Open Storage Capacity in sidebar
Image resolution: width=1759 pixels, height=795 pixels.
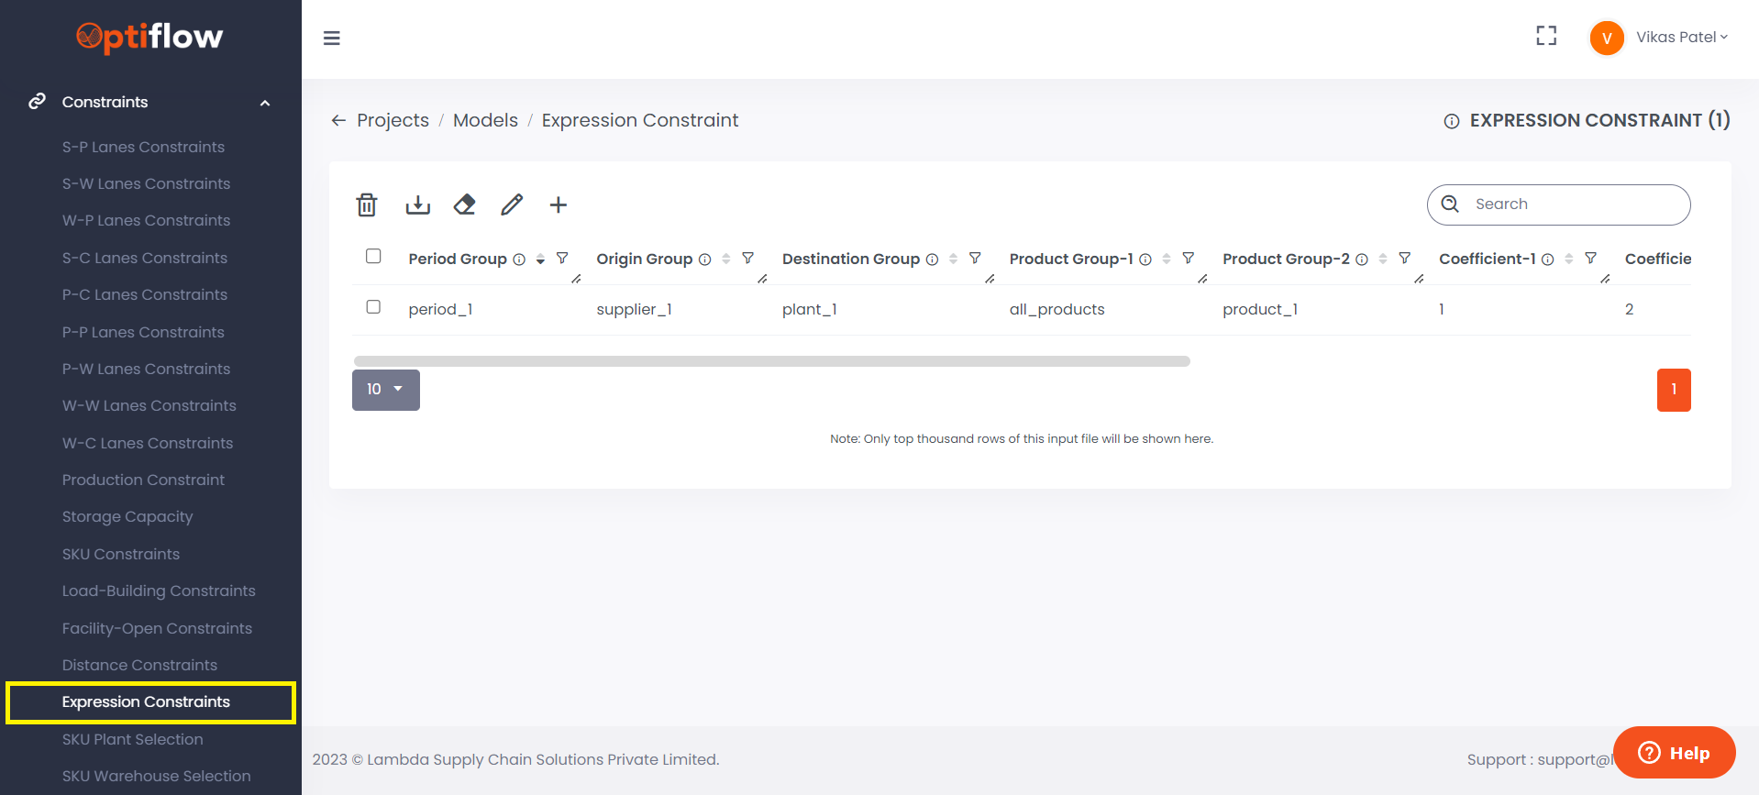[127, 516]
